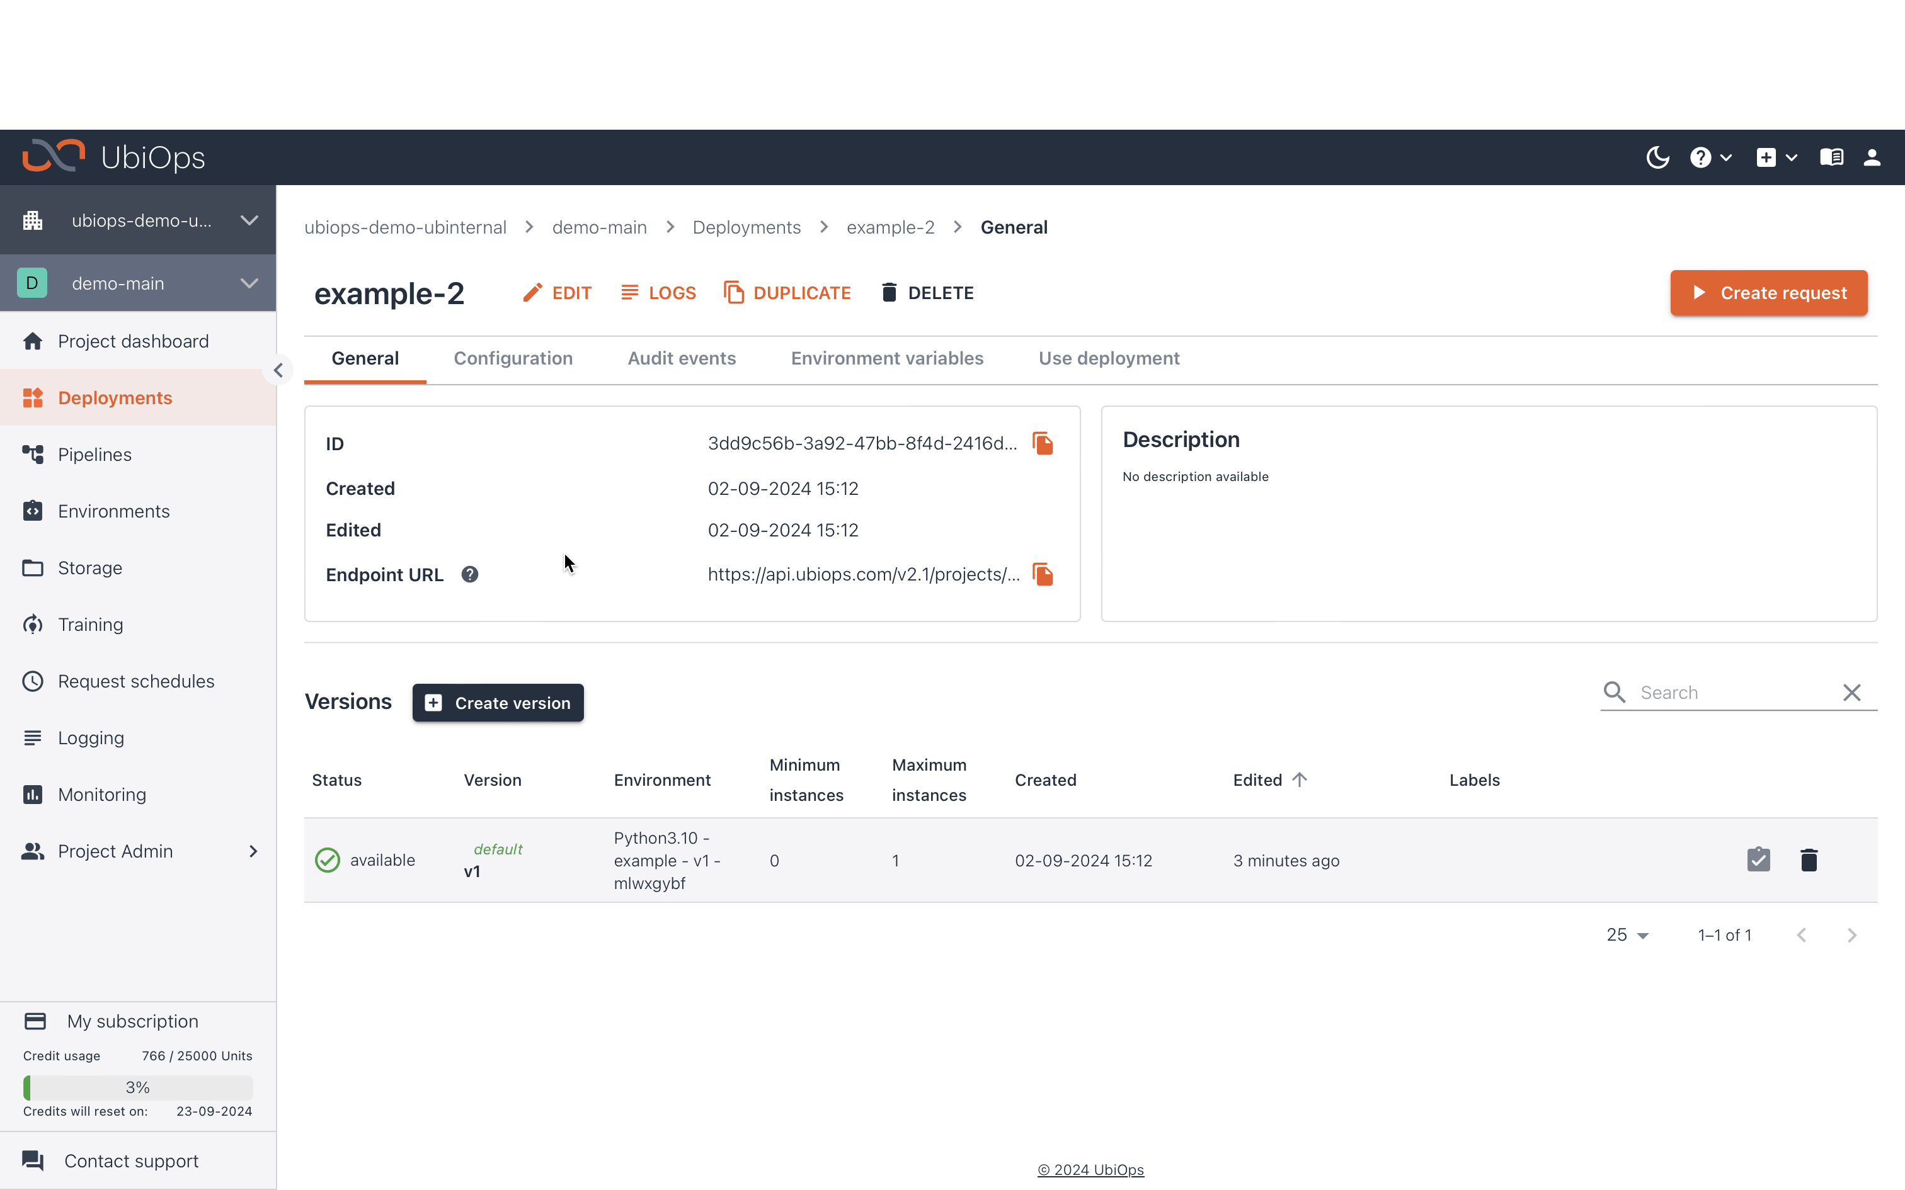Switch to the Audit events tab
The height and width of the screenshot is (1190, 1905).
(680, 358)
